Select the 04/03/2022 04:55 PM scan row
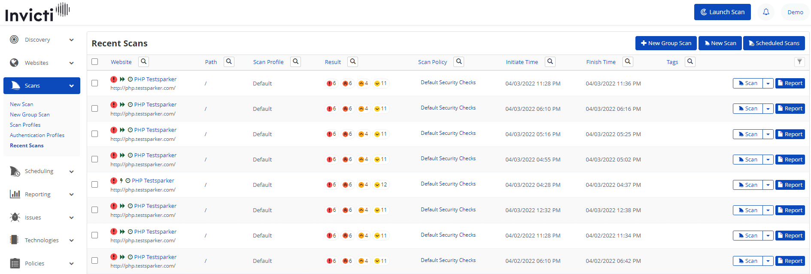The width and height of the screenshot is (811, 274). (95, 159)
